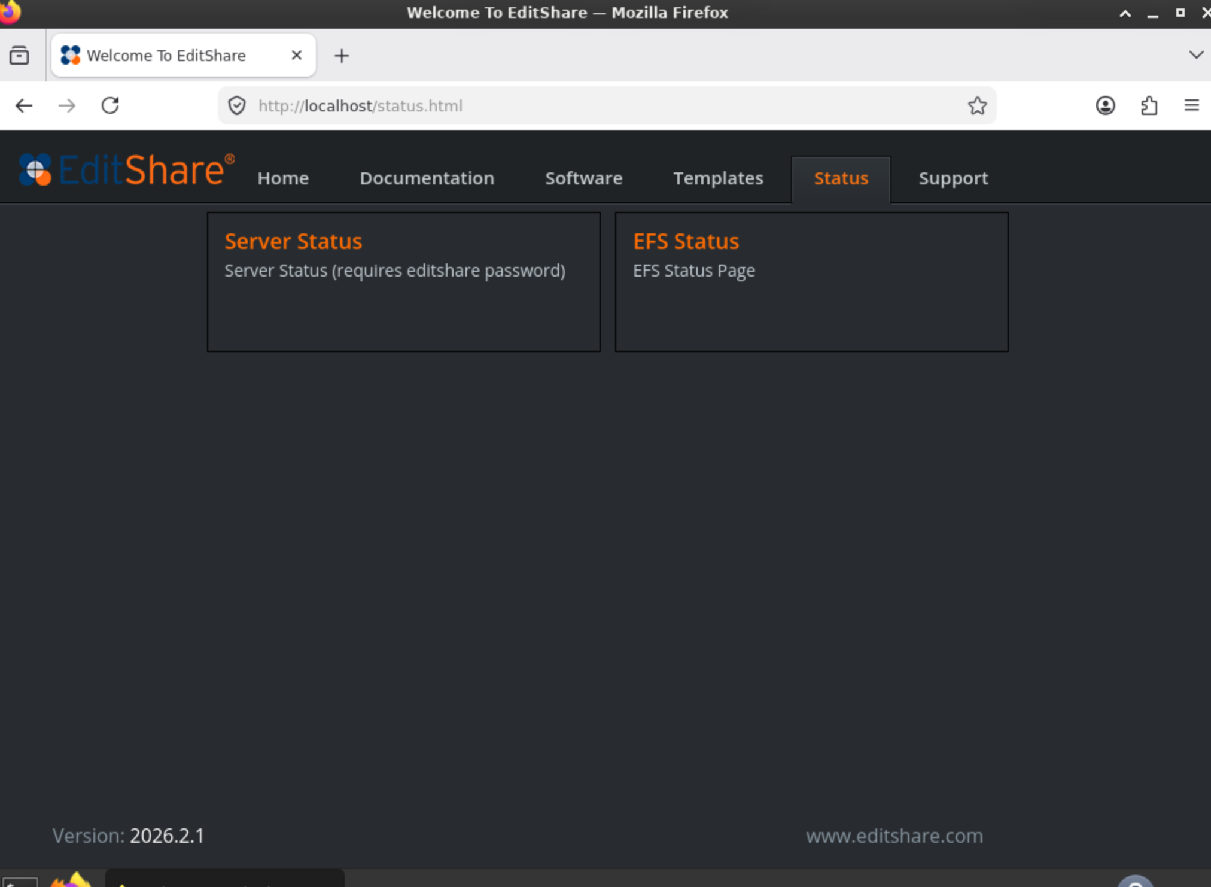The height and width of the screenshot is (887, 1211).
Task: Focus the address bar showing localhost/status.html
Action: coord(607,106)
